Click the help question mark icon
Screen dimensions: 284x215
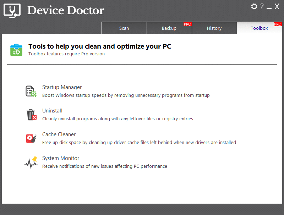262,6
